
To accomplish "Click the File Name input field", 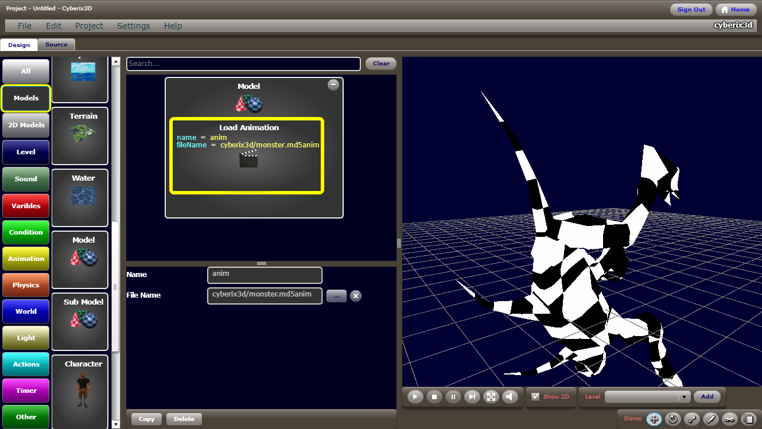I will click(265, 296).
